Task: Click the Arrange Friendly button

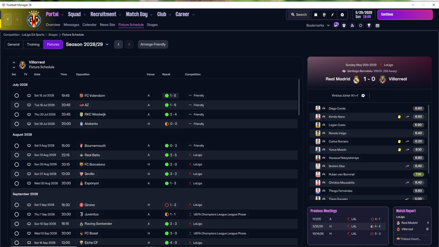Action: tap(153, 44)
